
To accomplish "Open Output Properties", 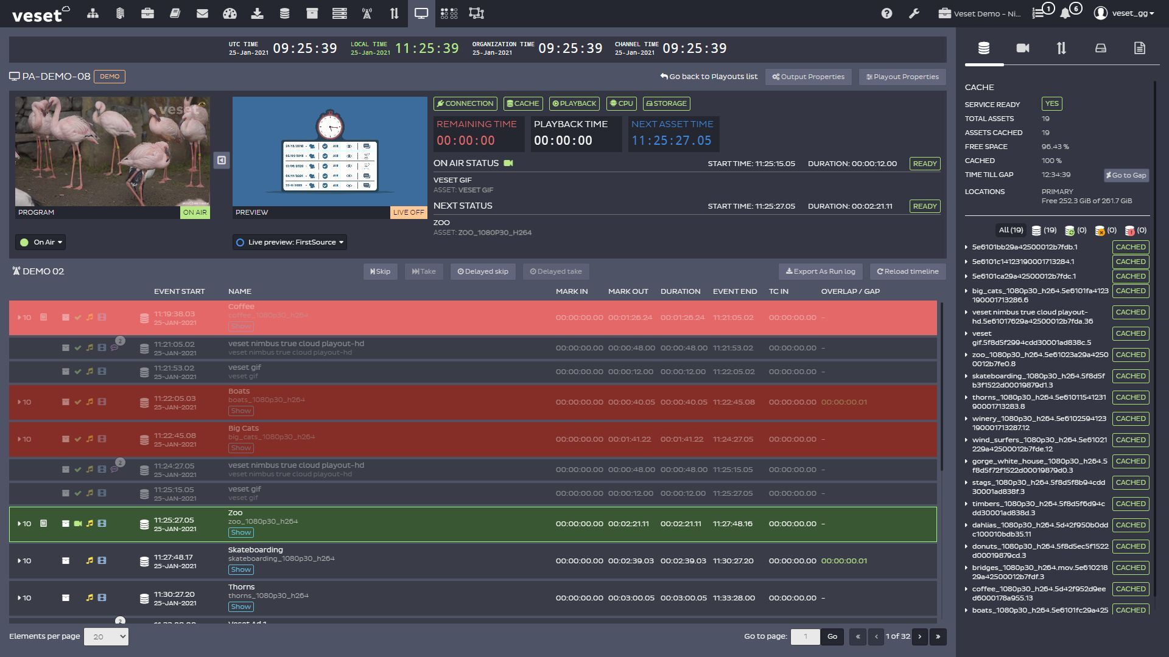I will tap(808, 77).
